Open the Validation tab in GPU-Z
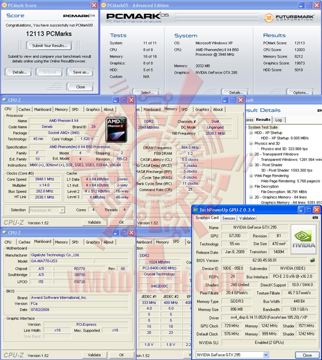The width and height of the screenshot is (322, 360). [x=247, y=218]
